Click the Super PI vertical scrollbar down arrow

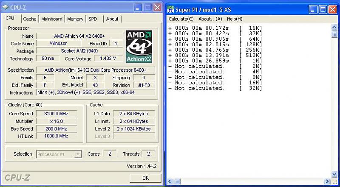point(334,174)
